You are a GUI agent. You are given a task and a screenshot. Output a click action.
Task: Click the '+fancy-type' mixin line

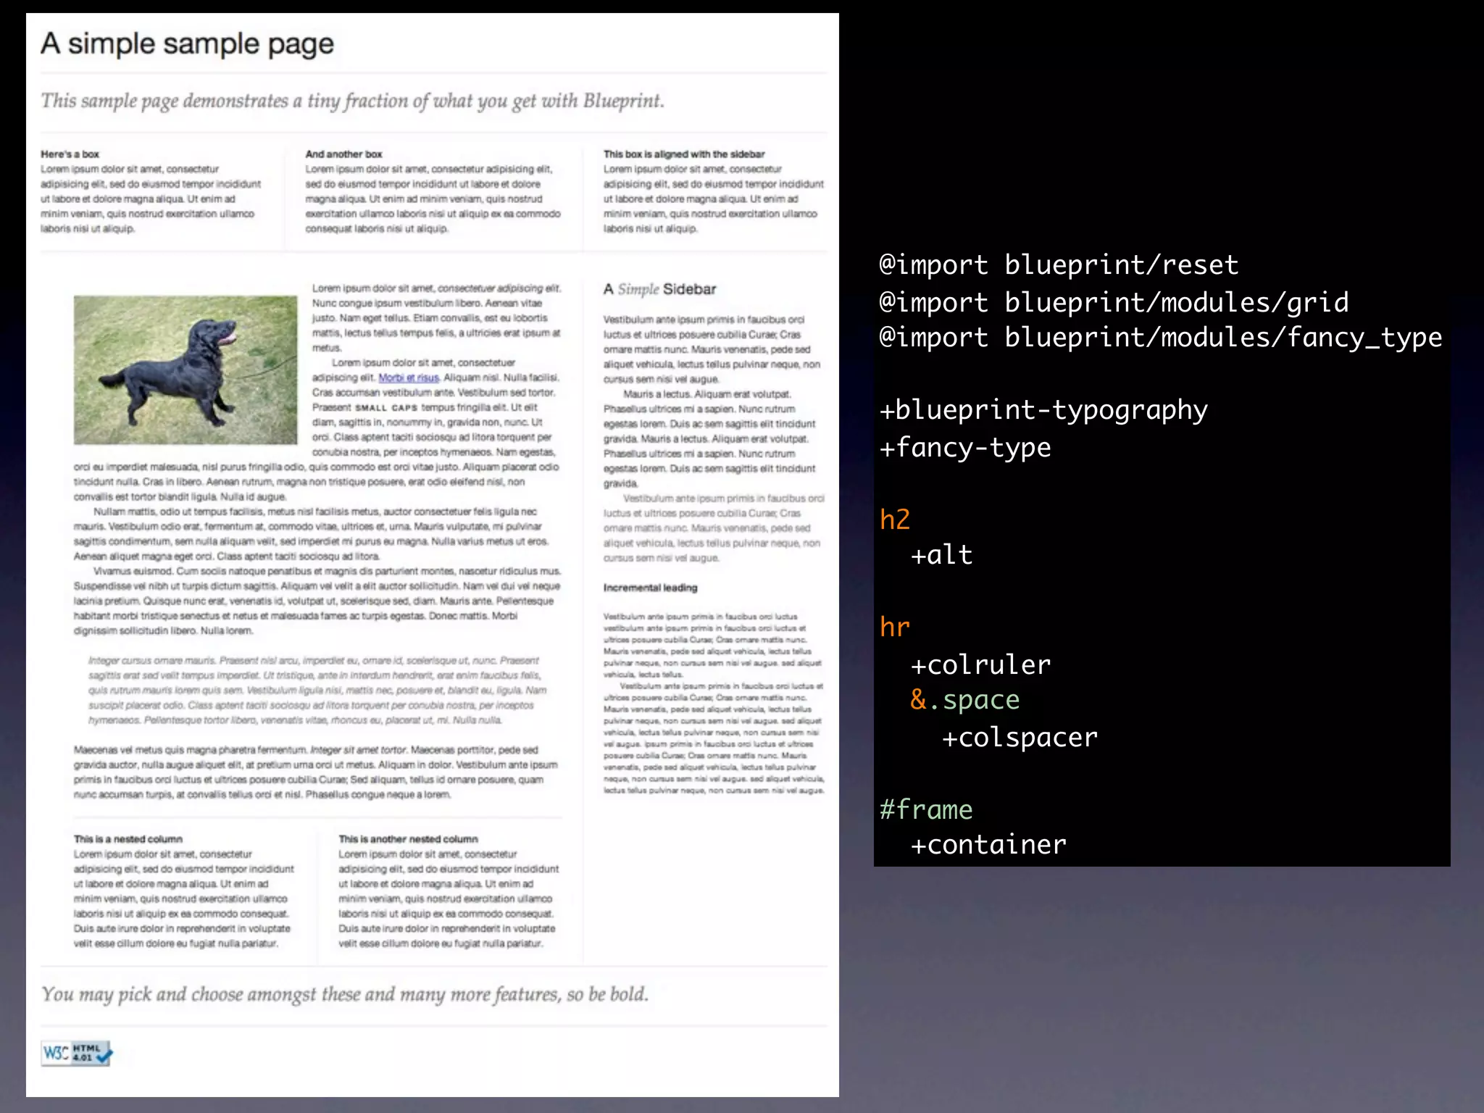964,448
